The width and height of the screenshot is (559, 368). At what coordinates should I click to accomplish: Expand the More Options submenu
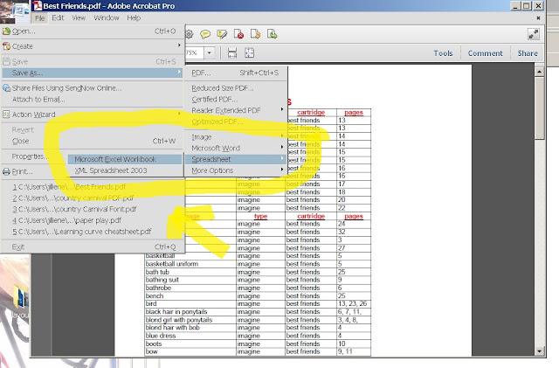click(x=235, y=170)
